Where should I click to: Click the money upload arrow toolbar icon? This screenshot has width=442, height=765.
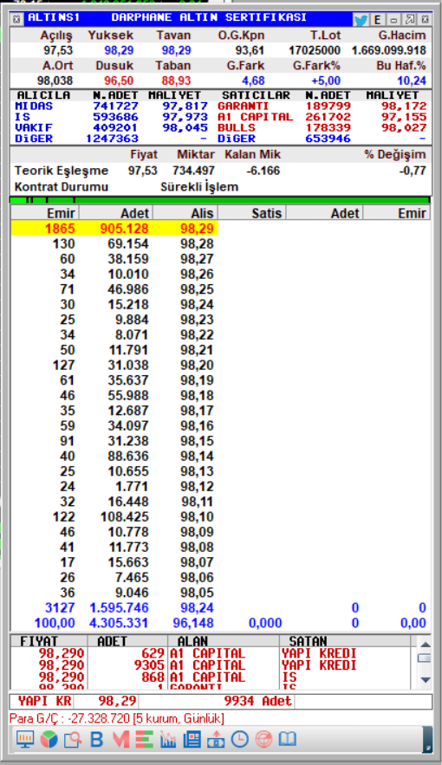[216, 740]
